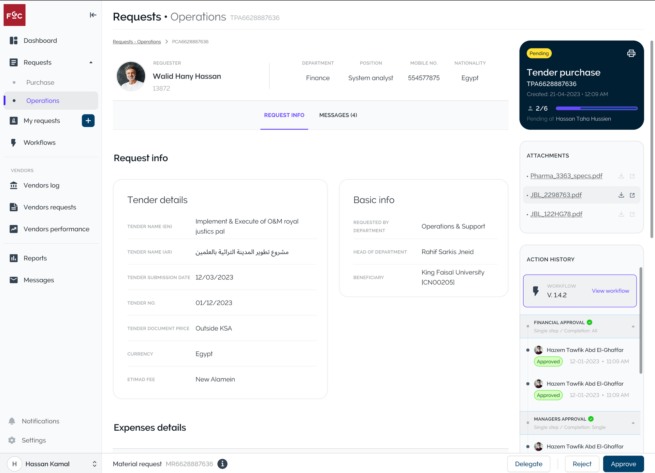Click the View workflow link
The width and height of the screenshot is (655, 473).
coord(610,291)
